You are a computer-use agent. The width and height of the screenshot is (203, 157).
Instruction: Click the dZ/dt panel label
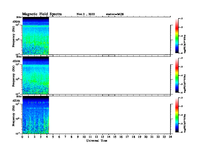(x=16, y=101)
